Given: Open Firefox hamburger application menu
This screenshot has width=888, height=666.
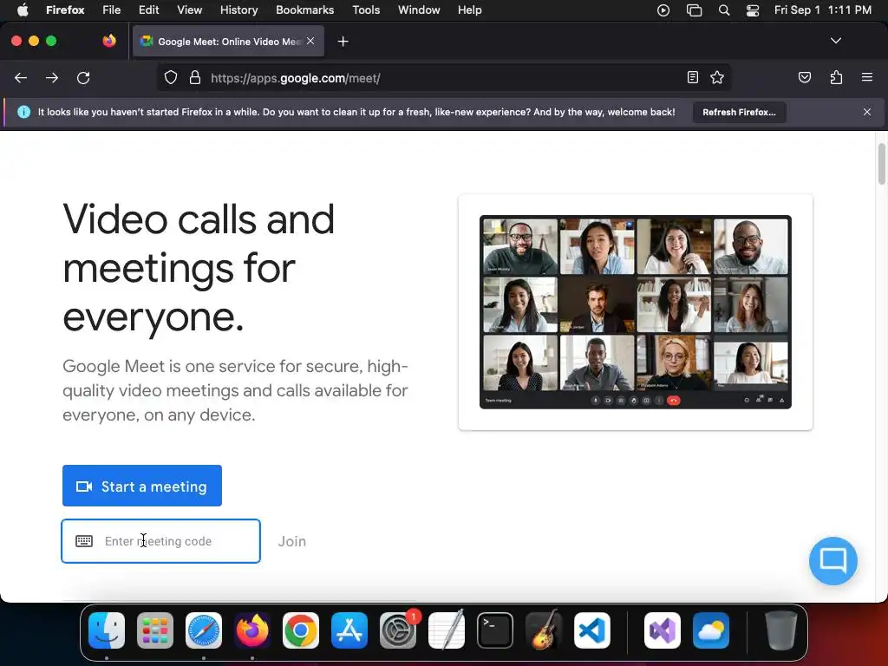Looking at the screenshot, I should (x=867, y=77).
